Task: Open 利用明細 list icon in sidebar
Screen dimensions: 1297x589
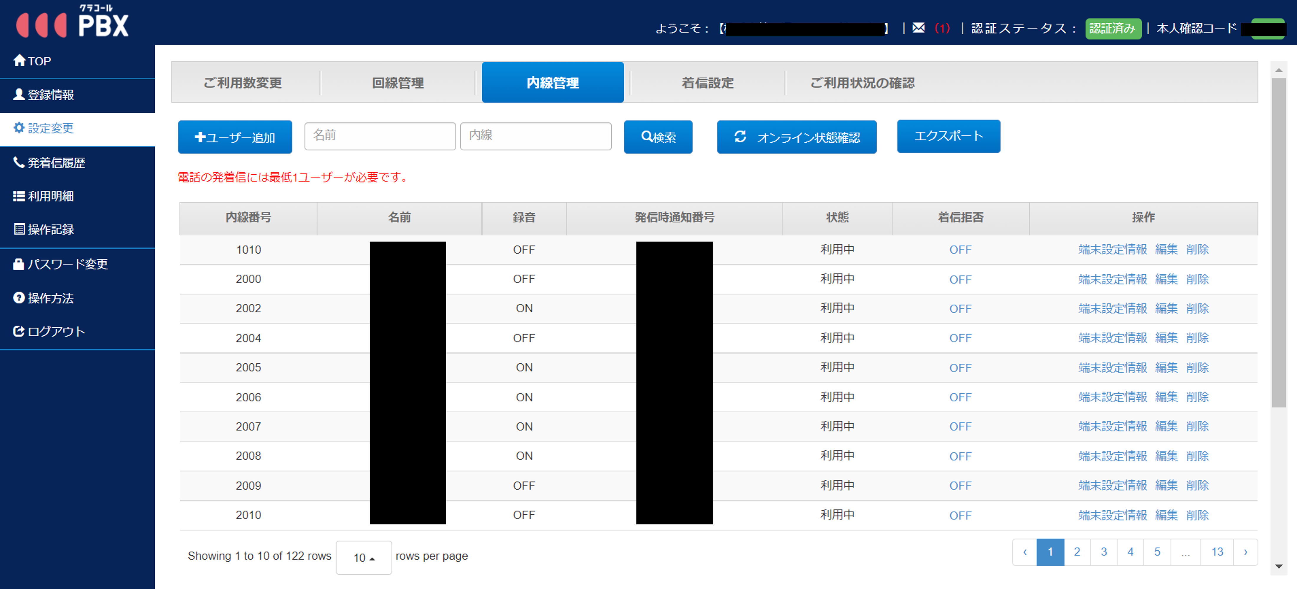Action: point(19,196)
